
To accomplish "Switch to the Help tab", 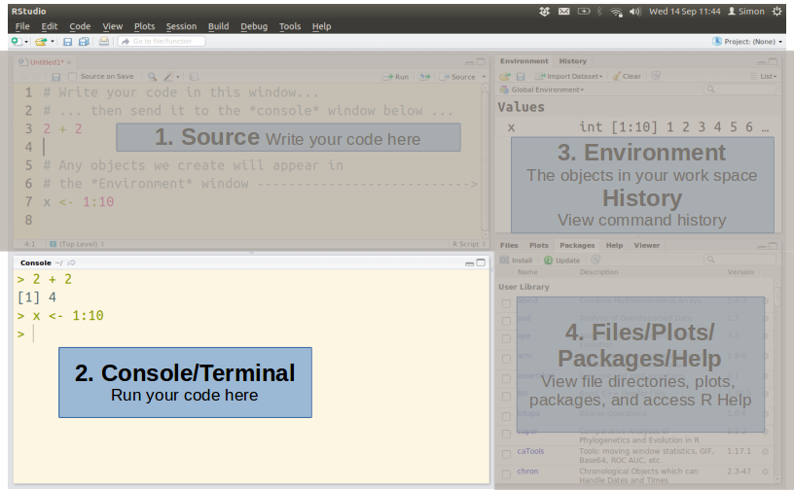I will pyautogui.click(x=614, y=245).
